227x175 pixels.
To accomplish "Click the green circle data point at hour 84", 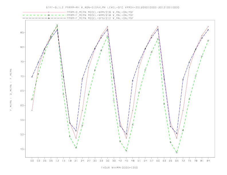I will pyautogui.click(x=208, y=41).
